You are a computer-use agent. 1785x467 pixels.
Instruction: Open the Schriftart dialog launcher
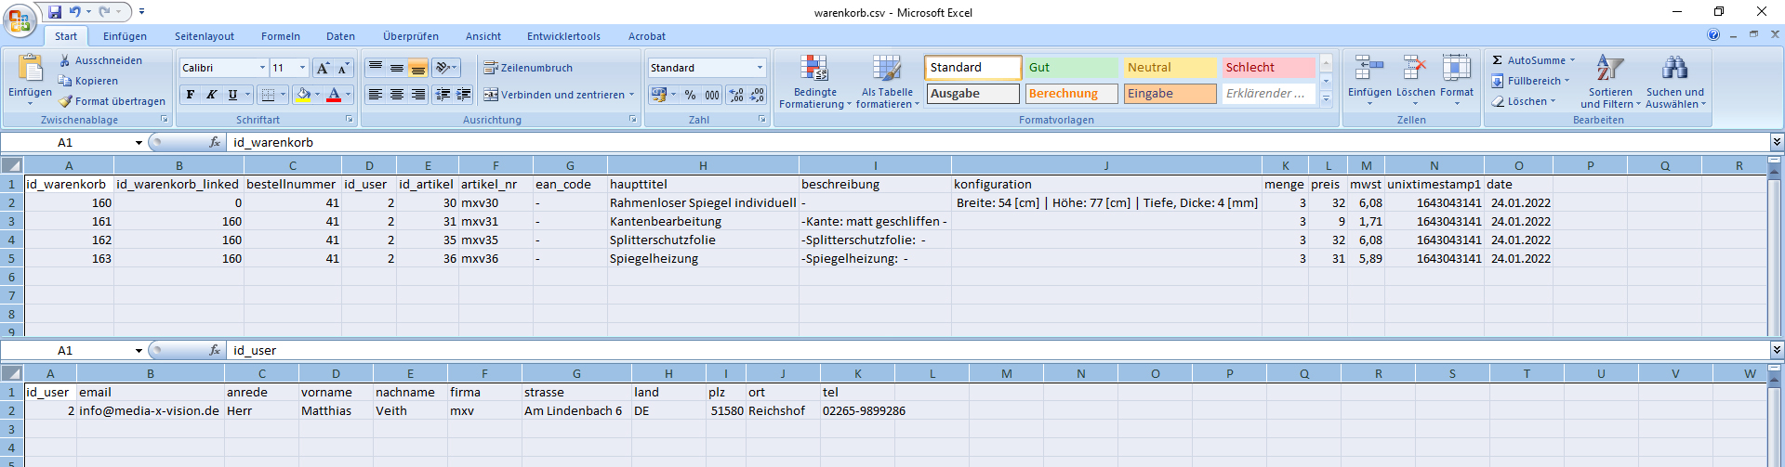pyautogui.click(x=350, y=120)
